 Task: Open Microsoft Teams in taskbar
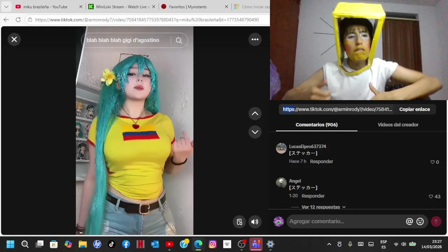256,244
